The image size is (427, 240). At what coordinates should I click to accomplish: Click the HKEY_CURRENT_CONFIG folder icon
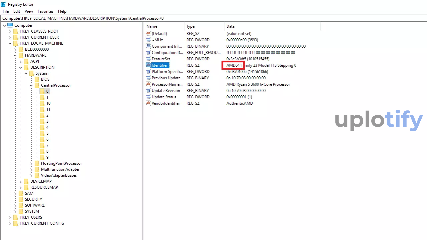coord(15,223)
